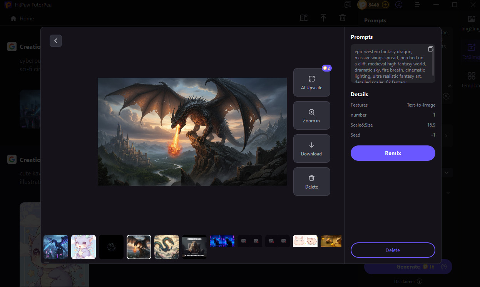Screen dimensions: 480x287
Task: Download the dragon image via download icon
Action: coord(312,145)
